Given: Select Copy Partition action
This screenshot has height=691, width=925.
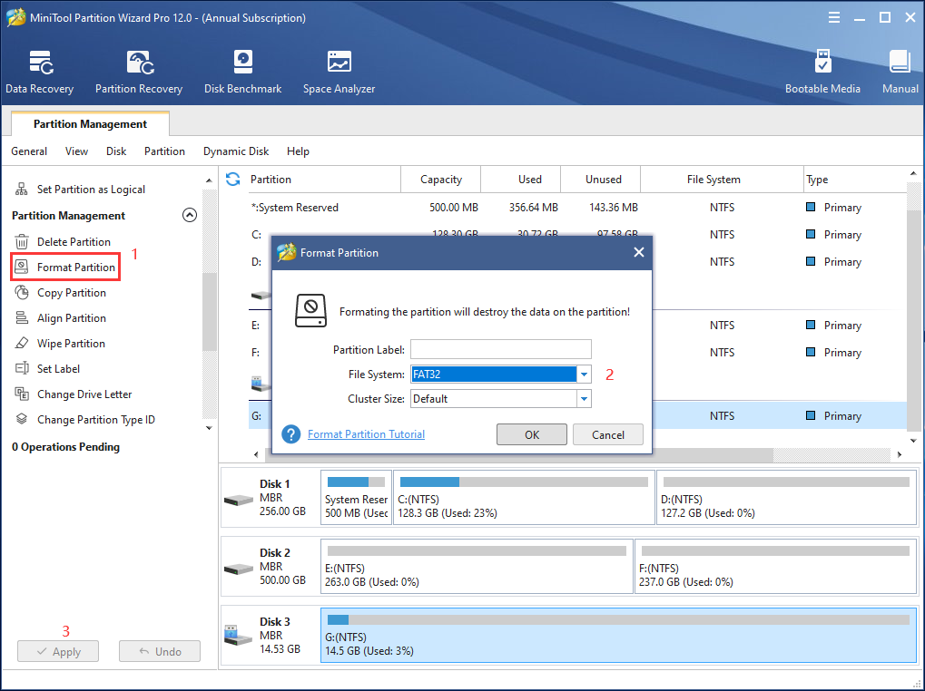Looking at the screenshot, I should pos(60,293).
